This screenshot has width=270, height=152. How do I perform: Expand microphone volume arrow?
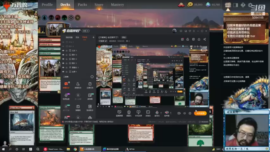161,113
